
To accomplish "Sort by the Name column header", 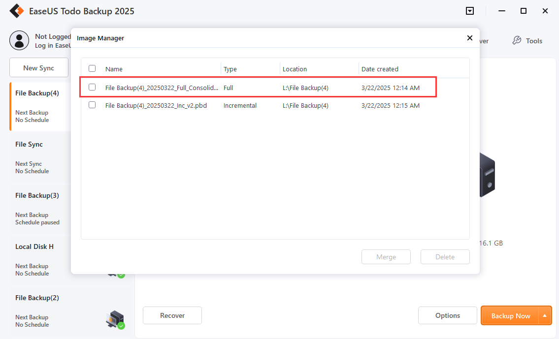I will [x=114, y=69].
